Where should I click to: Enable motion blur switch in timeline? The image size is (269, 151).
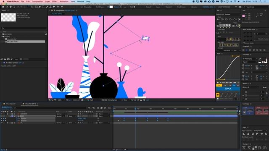point(105,108)
